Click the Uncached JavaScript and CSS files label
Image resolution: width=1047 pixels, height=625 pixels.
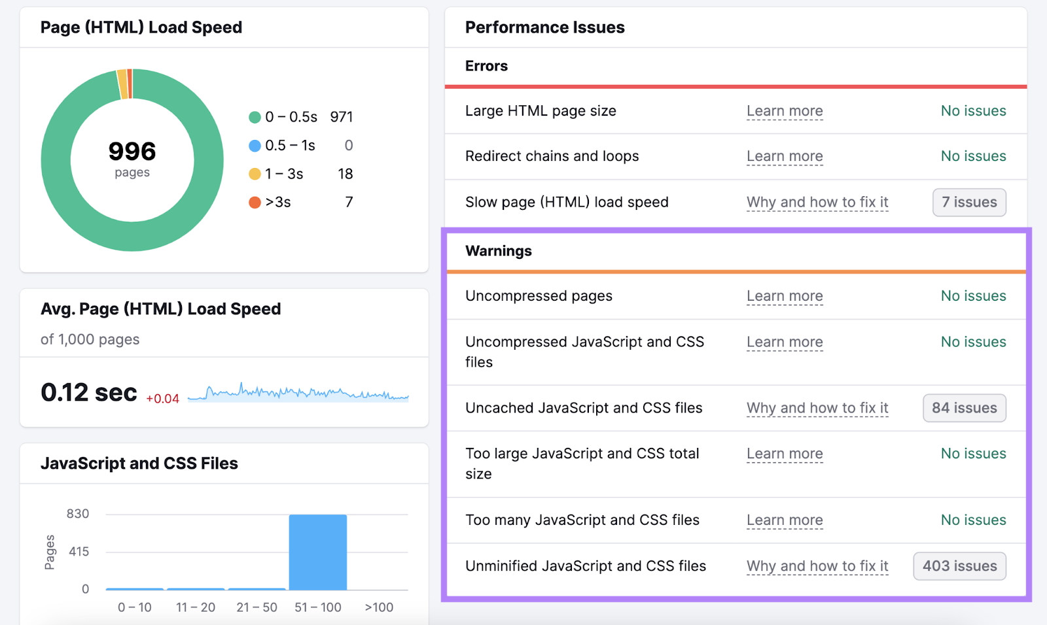pyautogui.click(x=584, y=408)
